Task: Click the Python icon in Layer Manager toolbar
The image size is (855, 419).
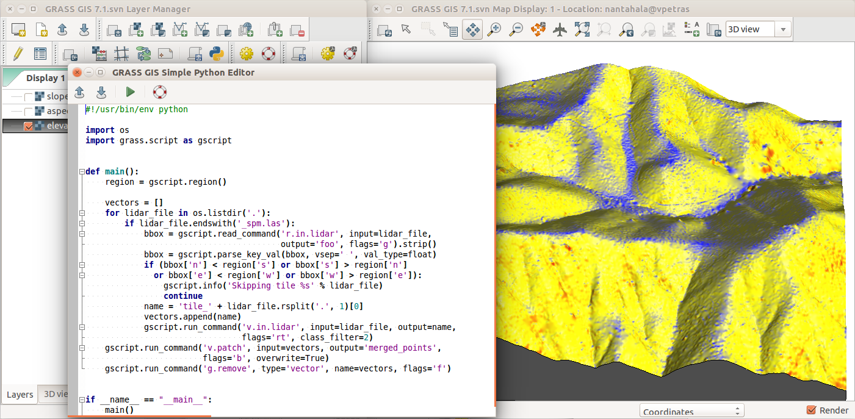Action: 215,54
